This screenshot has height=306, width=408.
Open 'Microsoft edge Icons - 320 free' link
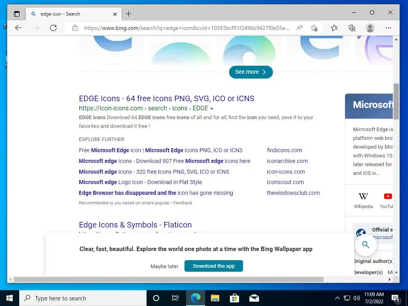tap(154, 172)
